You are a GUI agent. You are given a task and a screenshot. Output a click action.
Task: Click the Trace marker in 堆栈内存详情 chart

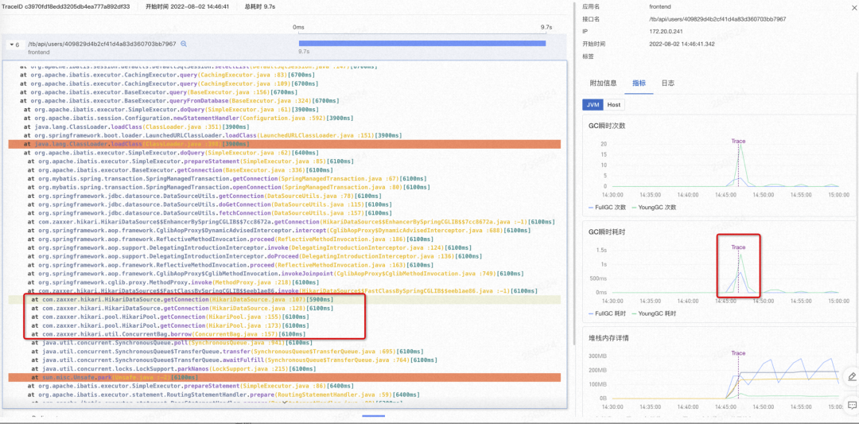(x=738, y=353)
